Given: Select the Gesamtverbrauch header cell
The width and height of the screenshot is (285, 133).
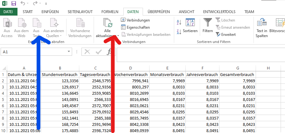Looking at the screenshot, I should [238, 74].
